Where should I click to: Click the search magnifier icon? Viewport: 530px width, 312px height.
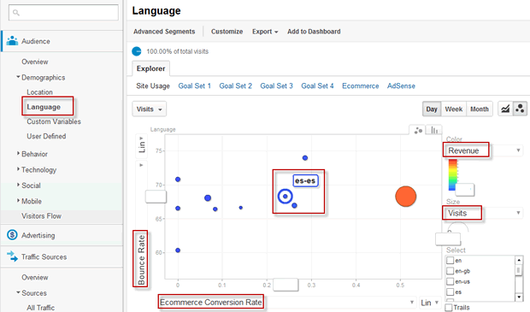pyautogui.click(x=16, y=13)
